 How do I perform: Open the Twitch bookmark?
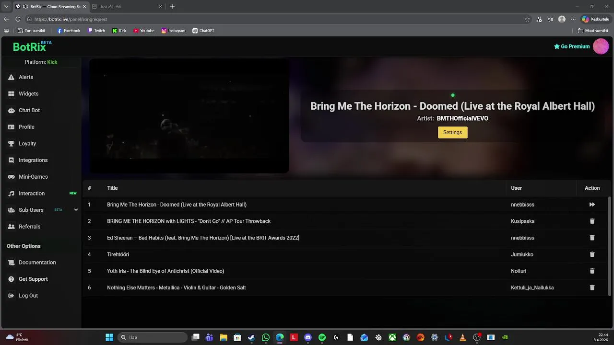click(x=96, y=31)
